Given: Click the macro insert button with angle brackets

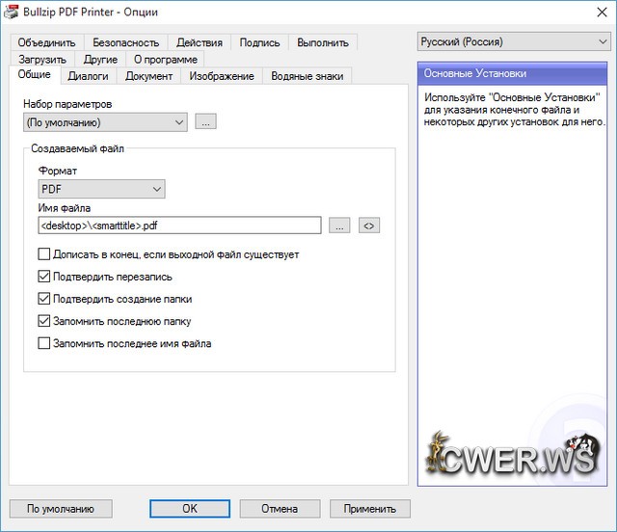Looking at the screenshot, I should (x=369, y=226).
